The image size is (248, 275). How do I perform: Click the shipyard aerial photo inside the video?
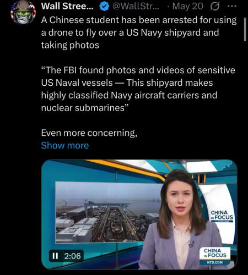coord(107,212)
